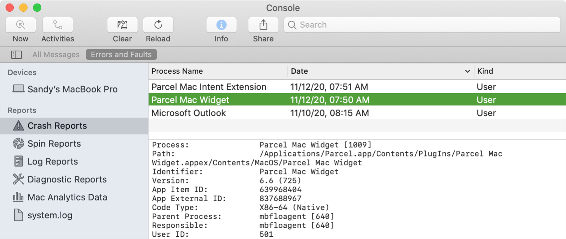Click the warning triangle icon for Crash Reports
Image resolution: width=566 pixels, height=239 pixels.
tap(18, 125)
